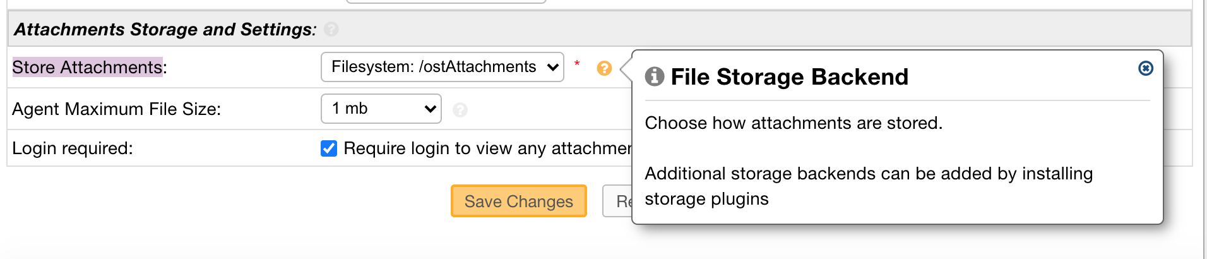Open the Store Attachments storage dropdown
Screen dimensions: 1207x259
click(443, 67)
